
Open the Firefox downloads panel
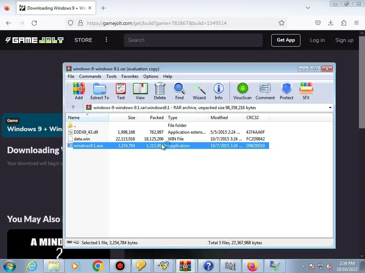[x=330, y=23]
